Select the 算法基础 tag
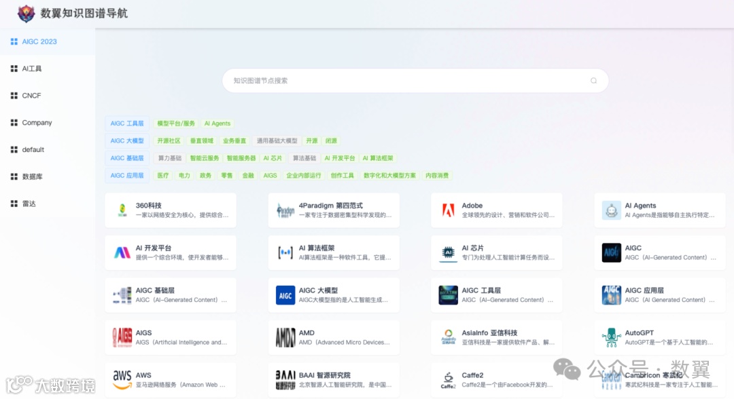 (304, 158)
